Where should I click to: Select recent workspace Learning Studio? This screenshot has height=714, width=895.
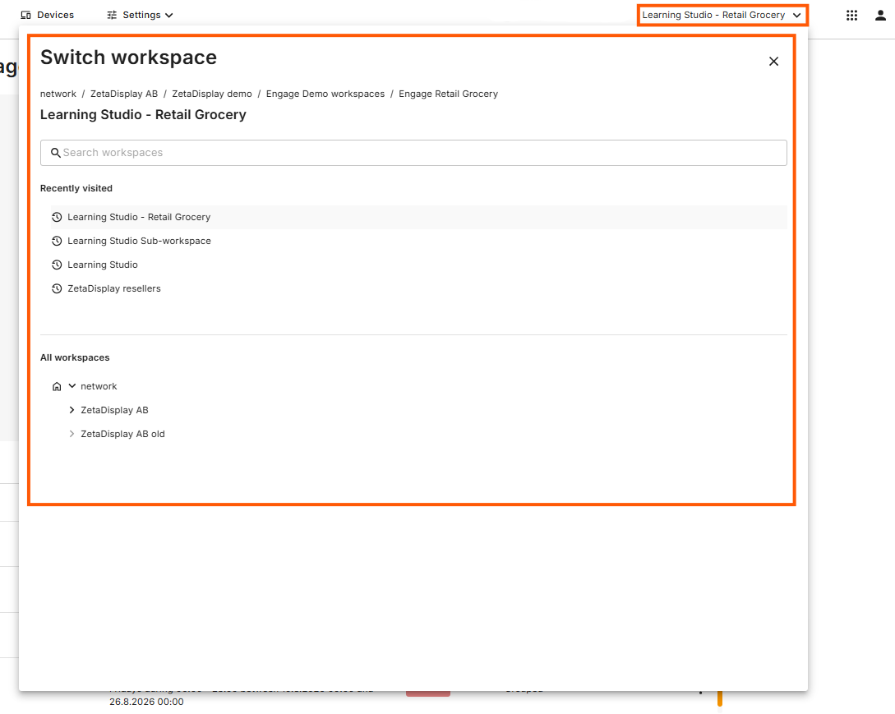click(418, 265)
